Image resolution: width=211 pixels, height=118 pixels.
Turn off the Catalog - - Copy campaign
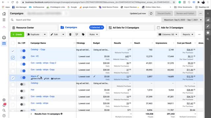pyautogui.click(x=23, y=51)
